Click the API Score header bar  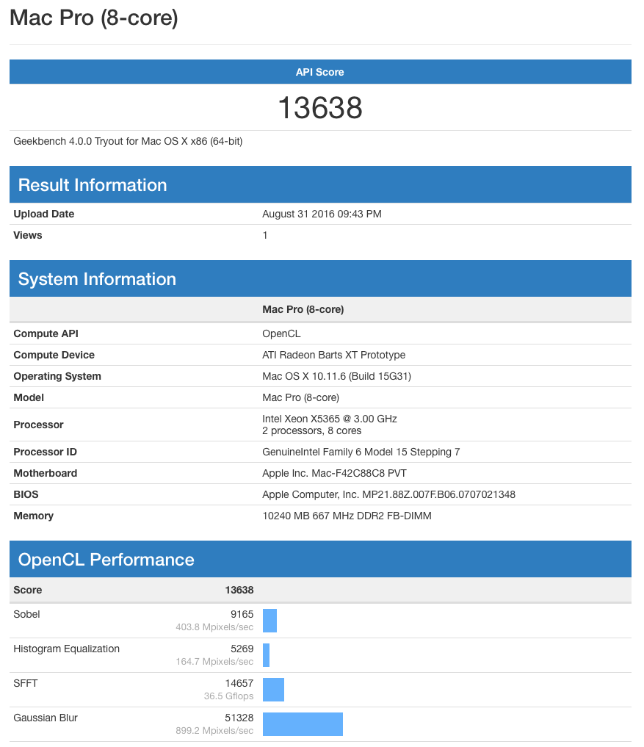pyautogui.click(x=320, y=72)
